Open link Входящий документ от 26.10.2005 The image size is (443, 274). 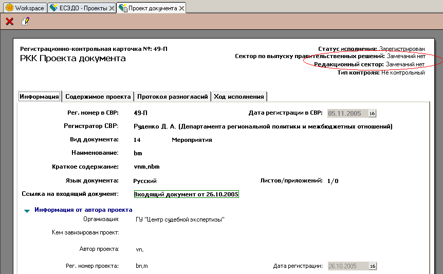point(186,194)
